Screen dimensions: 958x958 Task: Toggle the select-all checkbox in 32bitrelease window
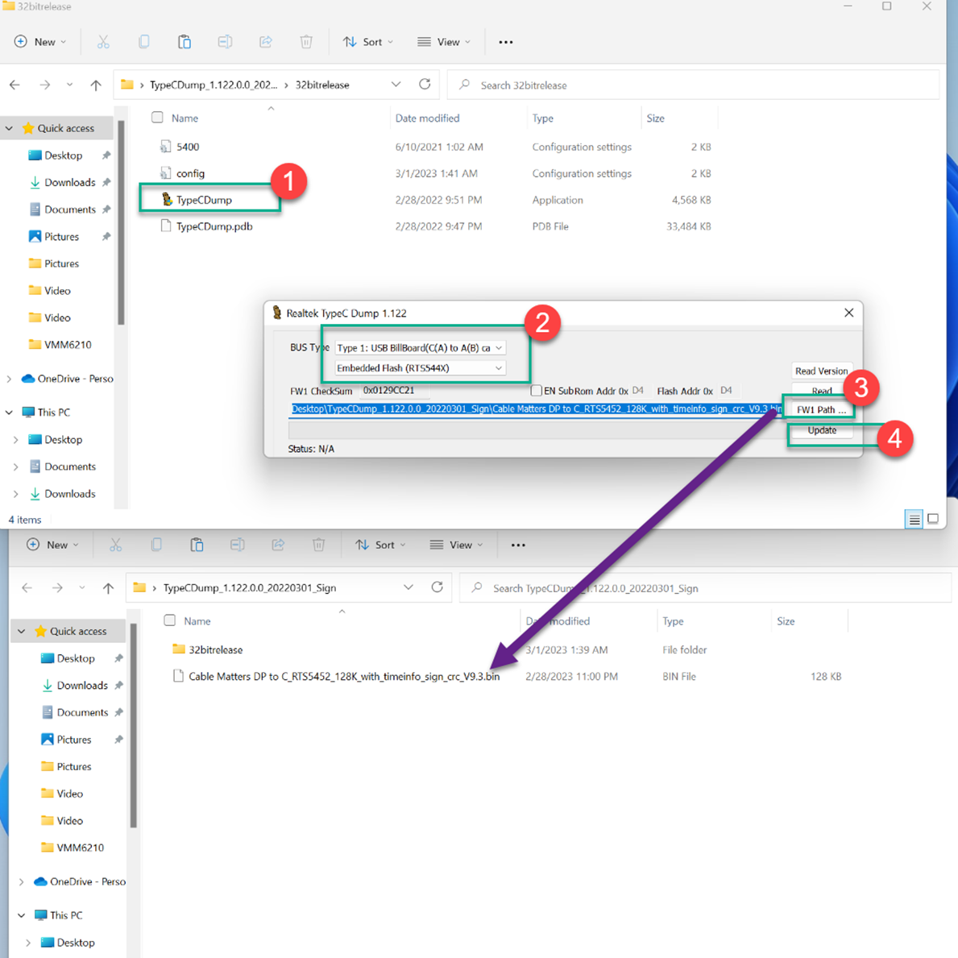tap(157, 118)
